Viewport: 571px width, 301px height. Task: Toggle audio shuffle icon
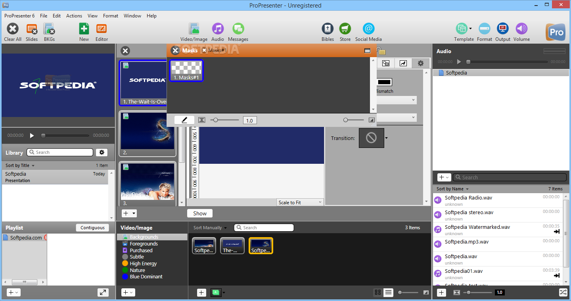(x=563, y=292)
